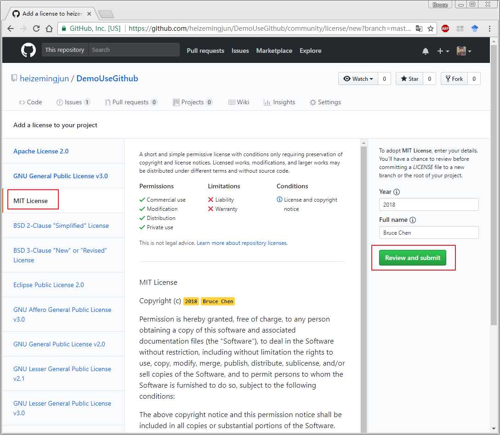Focus the GitHub search field
This screenshot has height=435, width=500.
pos(134,50)
